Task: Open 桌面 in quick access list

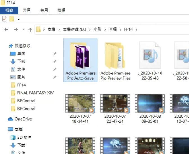Action: (x=21, y=54)
